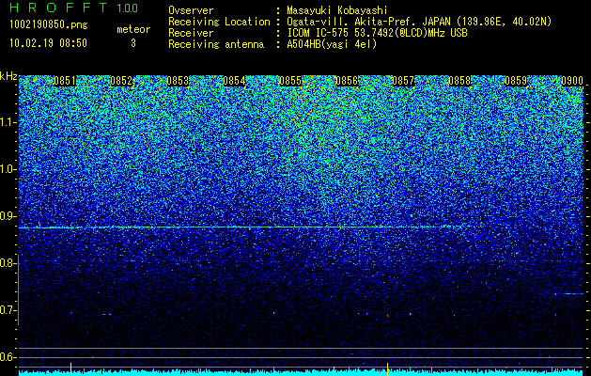Click the kHz axis unit label
591x376 pixels.
click(8, 76)
